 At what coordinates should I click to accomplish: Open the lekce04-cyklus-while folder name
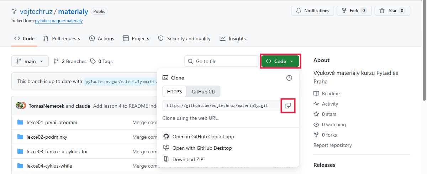(x=49, y=166)
